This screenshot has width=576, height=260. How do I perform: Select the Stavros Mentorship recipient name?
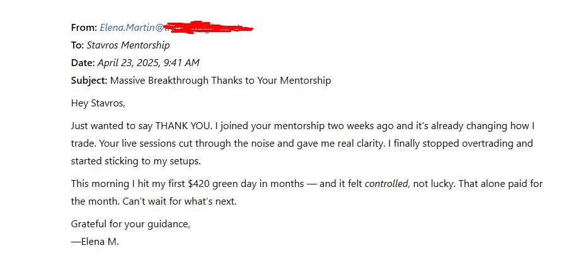click(128, 45)
